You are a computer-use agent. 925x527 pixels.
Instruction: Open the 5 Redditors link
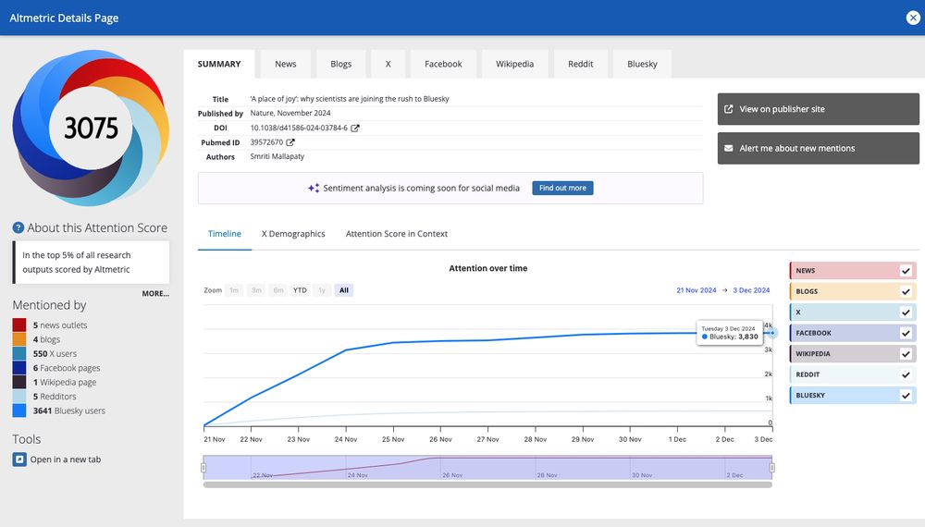pyautogui.click(x=55, y=397)
